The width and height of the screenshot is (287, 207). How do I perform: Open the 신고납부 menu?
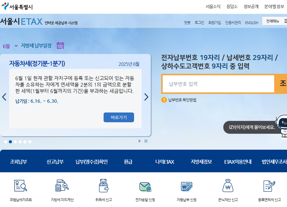(55, 162)
